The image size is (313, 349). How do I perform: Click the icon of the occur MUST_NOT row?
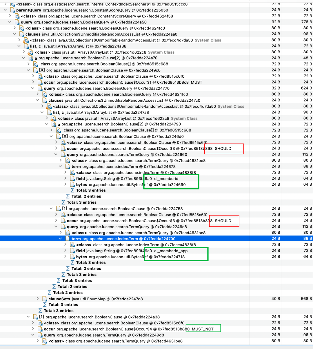[40, 329]
